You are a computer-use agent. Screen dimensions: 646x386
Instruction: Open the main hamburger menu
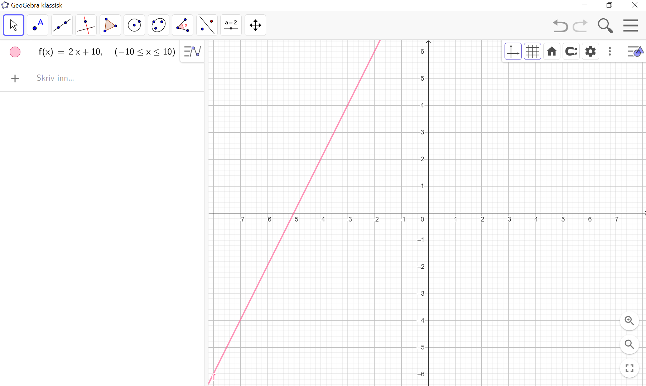pos(630,25)
